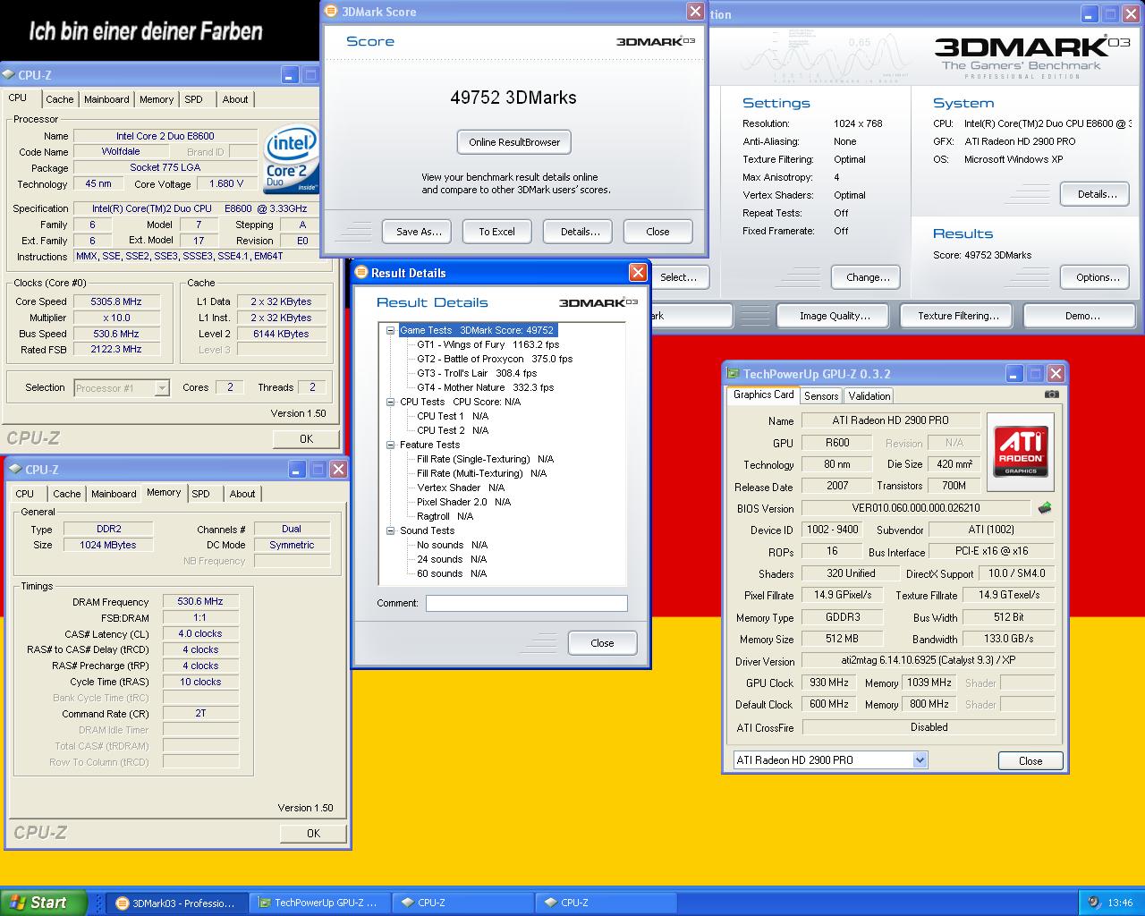Select the Ragtroll tree row
This screenshot has height=916, width=1145.
(445, 516)
